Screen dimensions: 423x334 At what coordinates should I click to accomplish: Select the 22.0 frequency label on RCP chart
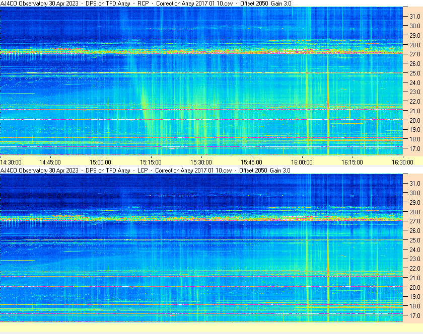coord(415,102)
